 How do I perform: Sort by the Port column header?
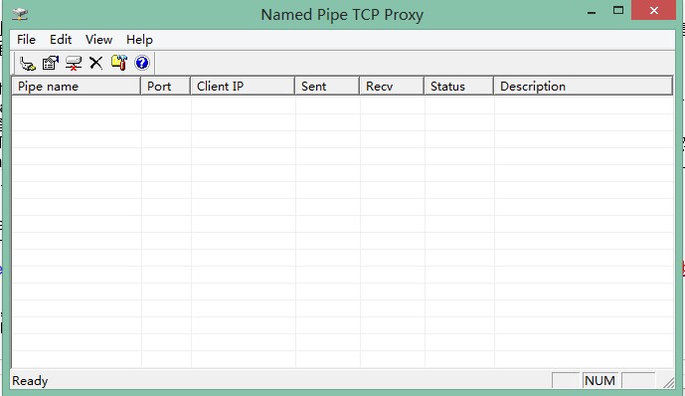coord(166,87)
